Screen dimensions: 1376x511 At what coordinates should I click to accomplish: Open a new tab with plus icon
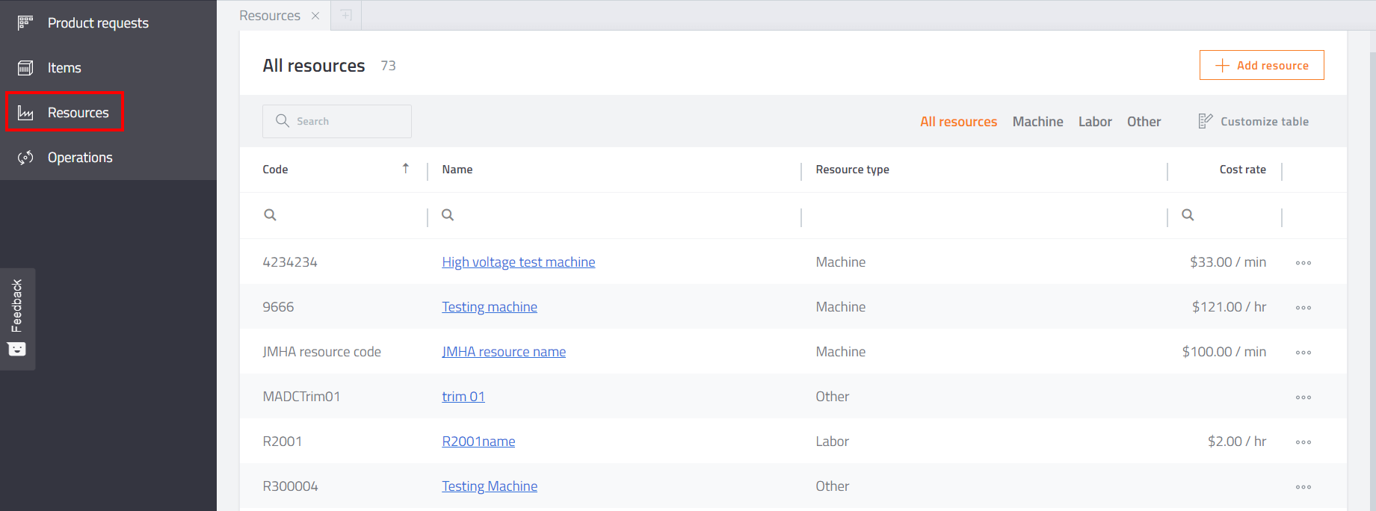tap(346, 16)
